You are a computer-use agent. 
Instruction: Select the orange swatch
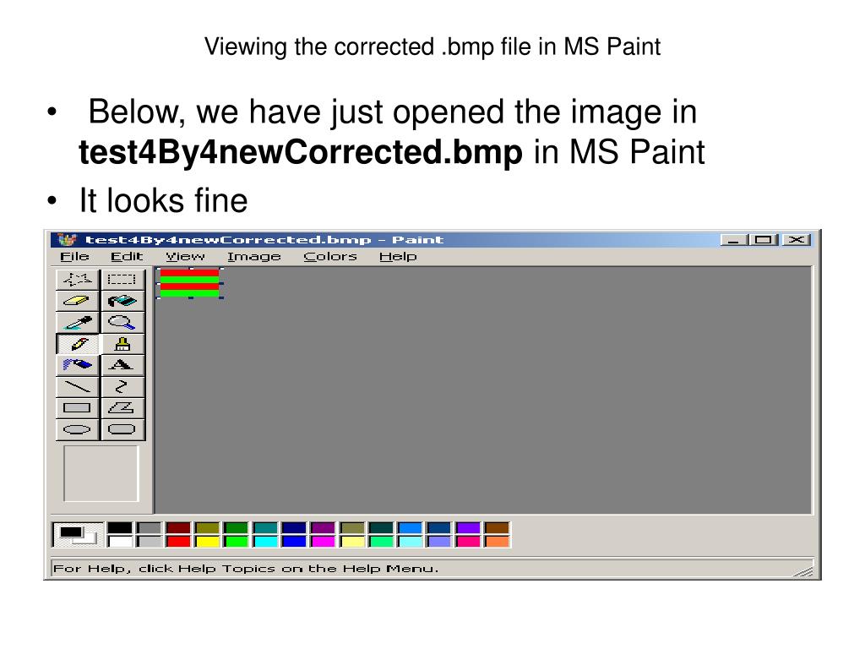click(497, 542)
